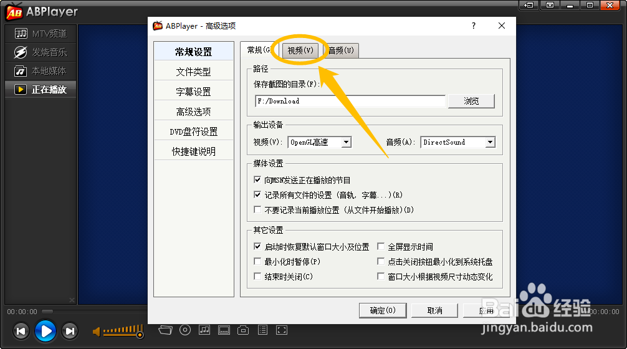The height and width of the screenshot is (349, 627).
Task: Close the 高级选项 dialog
Action: click(502, 26)
